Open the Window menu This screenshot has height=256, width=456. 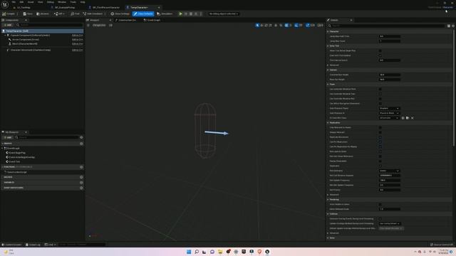point(62,2)
